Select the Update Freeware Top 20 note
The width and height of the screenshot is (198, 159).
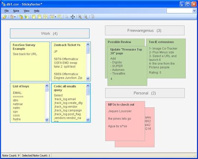[127, 66]
